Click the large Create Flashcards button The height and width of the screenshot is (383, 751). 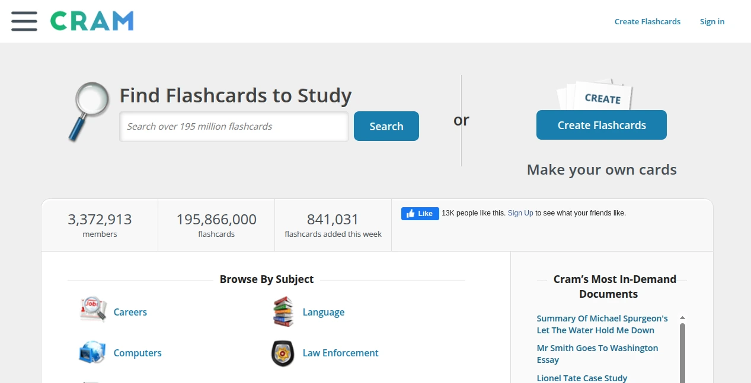602,125
